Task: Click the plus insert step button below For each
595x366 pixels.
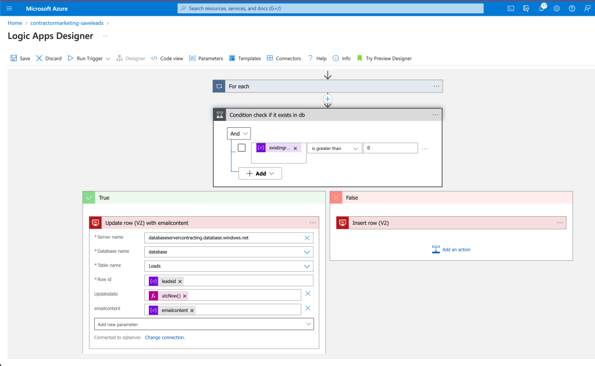Action: tap(327, 99)
